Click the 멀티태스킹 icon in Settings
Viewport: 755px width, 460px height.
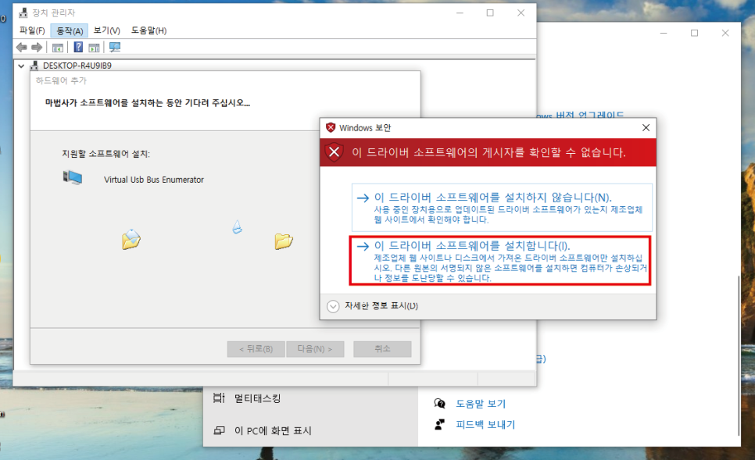click(219, 398)
